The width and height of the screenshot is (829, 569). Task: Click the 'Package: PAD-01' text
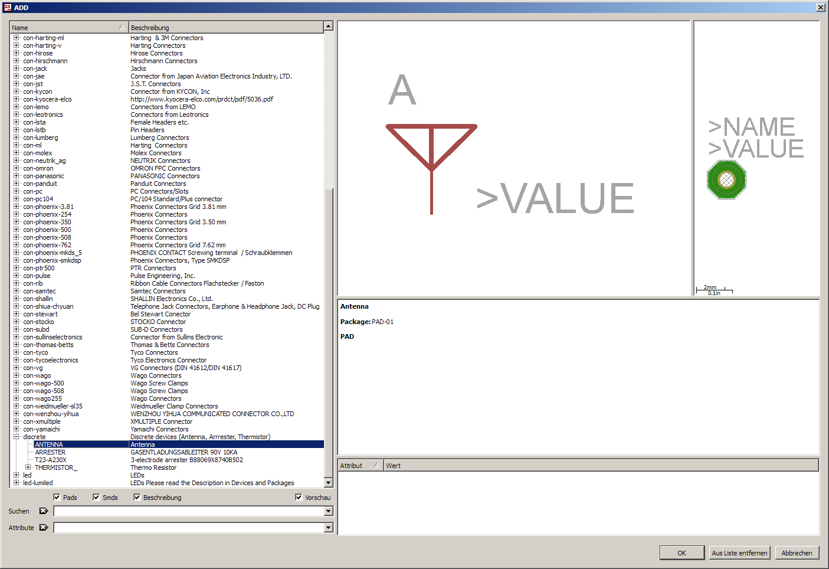pyautogui.click(x=367, y=322)
